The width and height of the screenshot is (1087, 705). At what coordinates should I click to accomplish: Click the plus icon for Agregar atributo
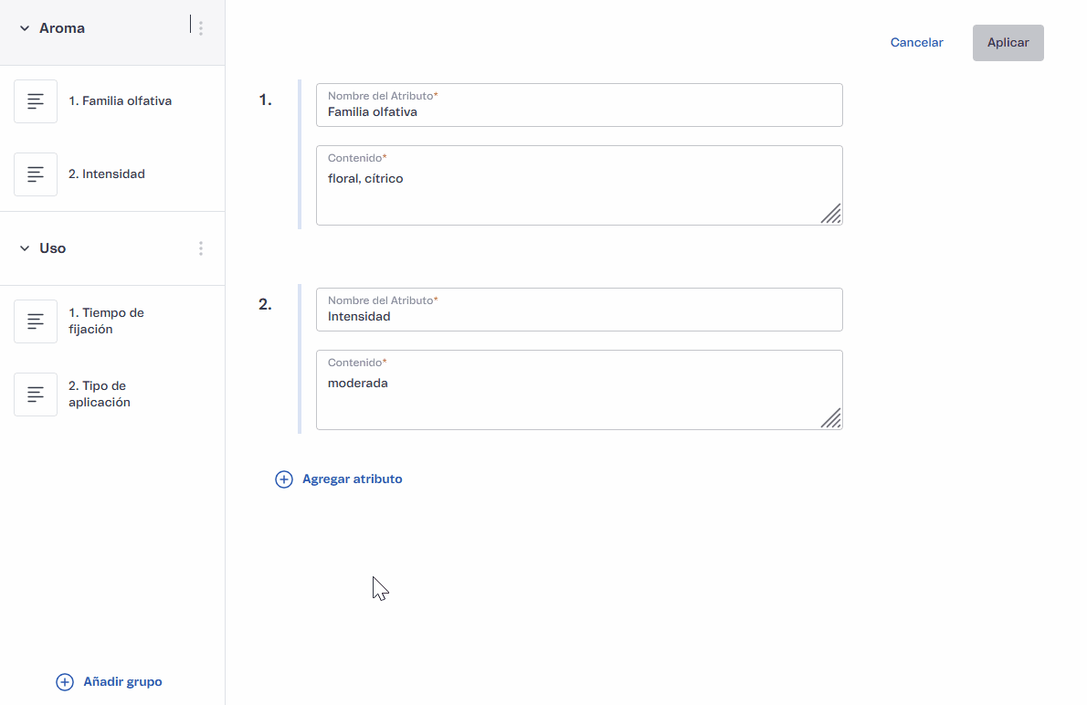coord(284,479)
